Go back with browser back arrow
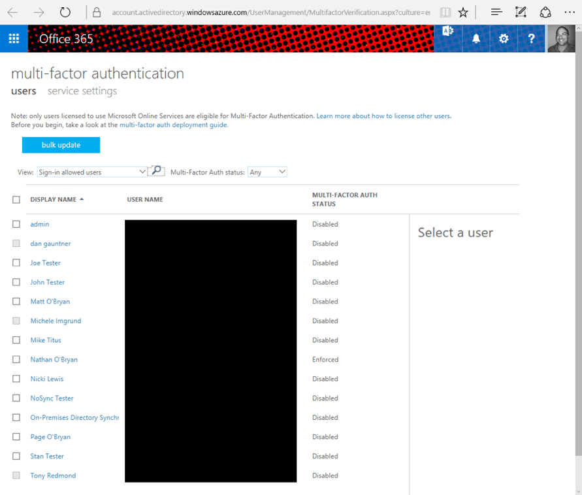This screenshot has height=495, width=582. (x=12, y=12)
